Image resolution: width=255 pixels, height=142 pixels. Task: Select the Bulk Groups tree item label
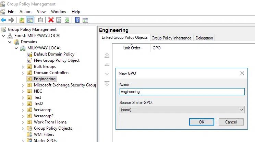click(45, 67)
